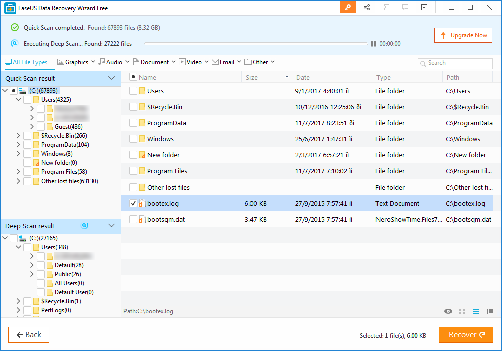Screen dimensions: 502x351
Task: Expand Other lost files(63130) node
Action: [x=18, y=181]
